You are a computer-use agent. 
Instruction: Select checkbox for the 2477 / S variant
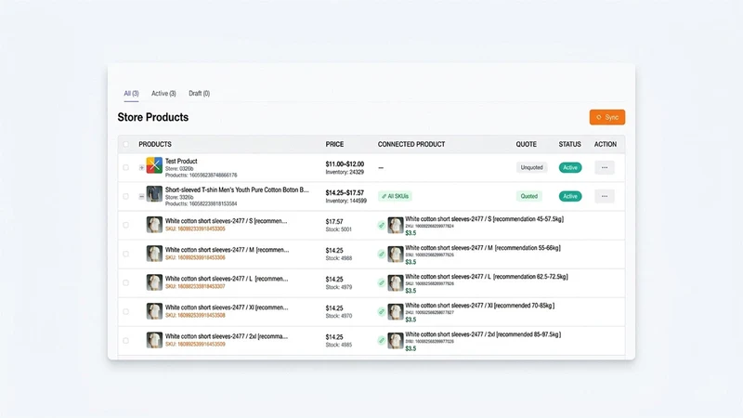pyautogui.click(x=125, y=225)
